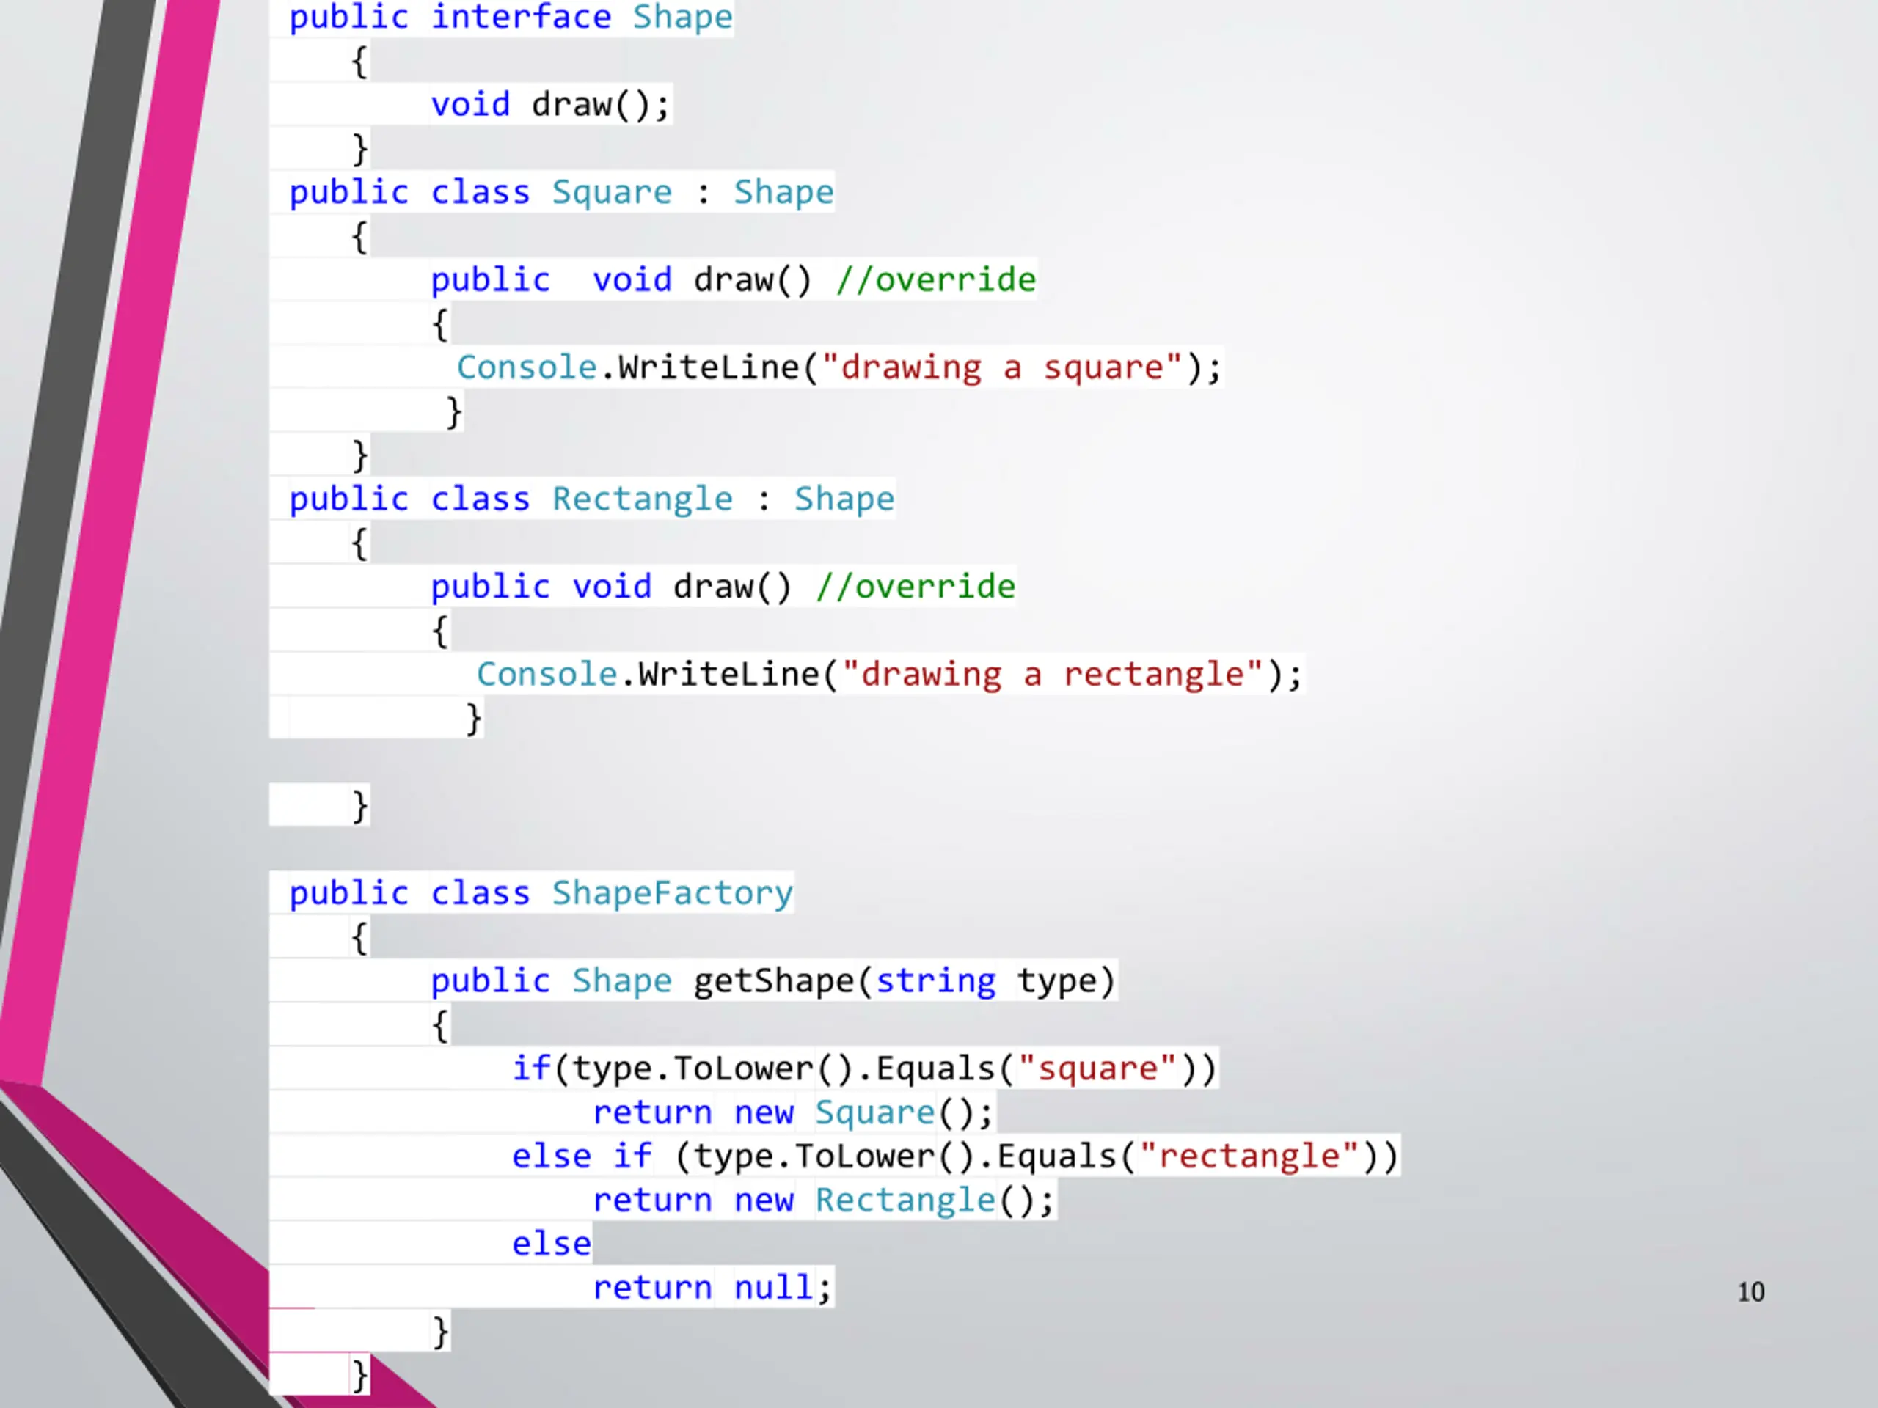Click 'return null;' line
This screenshot has height=1408, width=1878.
pyautogui.click(x=712, y=1288)
